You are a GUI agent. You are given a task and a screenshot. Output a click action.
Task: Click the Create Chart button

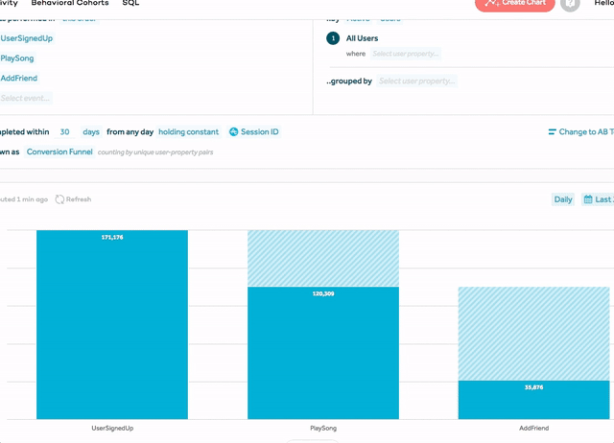tap(513, 4)
